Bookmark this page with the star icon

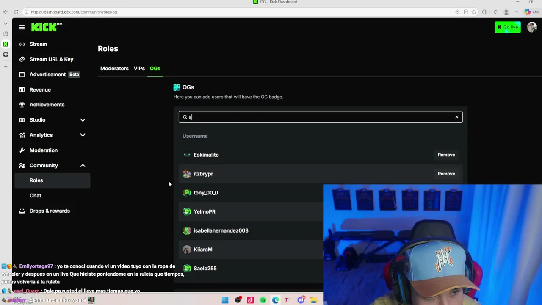(474, 12)
